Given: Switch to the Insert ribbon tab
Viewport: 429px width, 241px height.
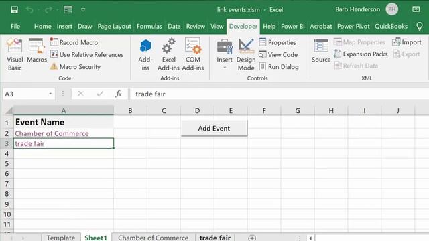Looking at the screenshot, I should 64,27.
